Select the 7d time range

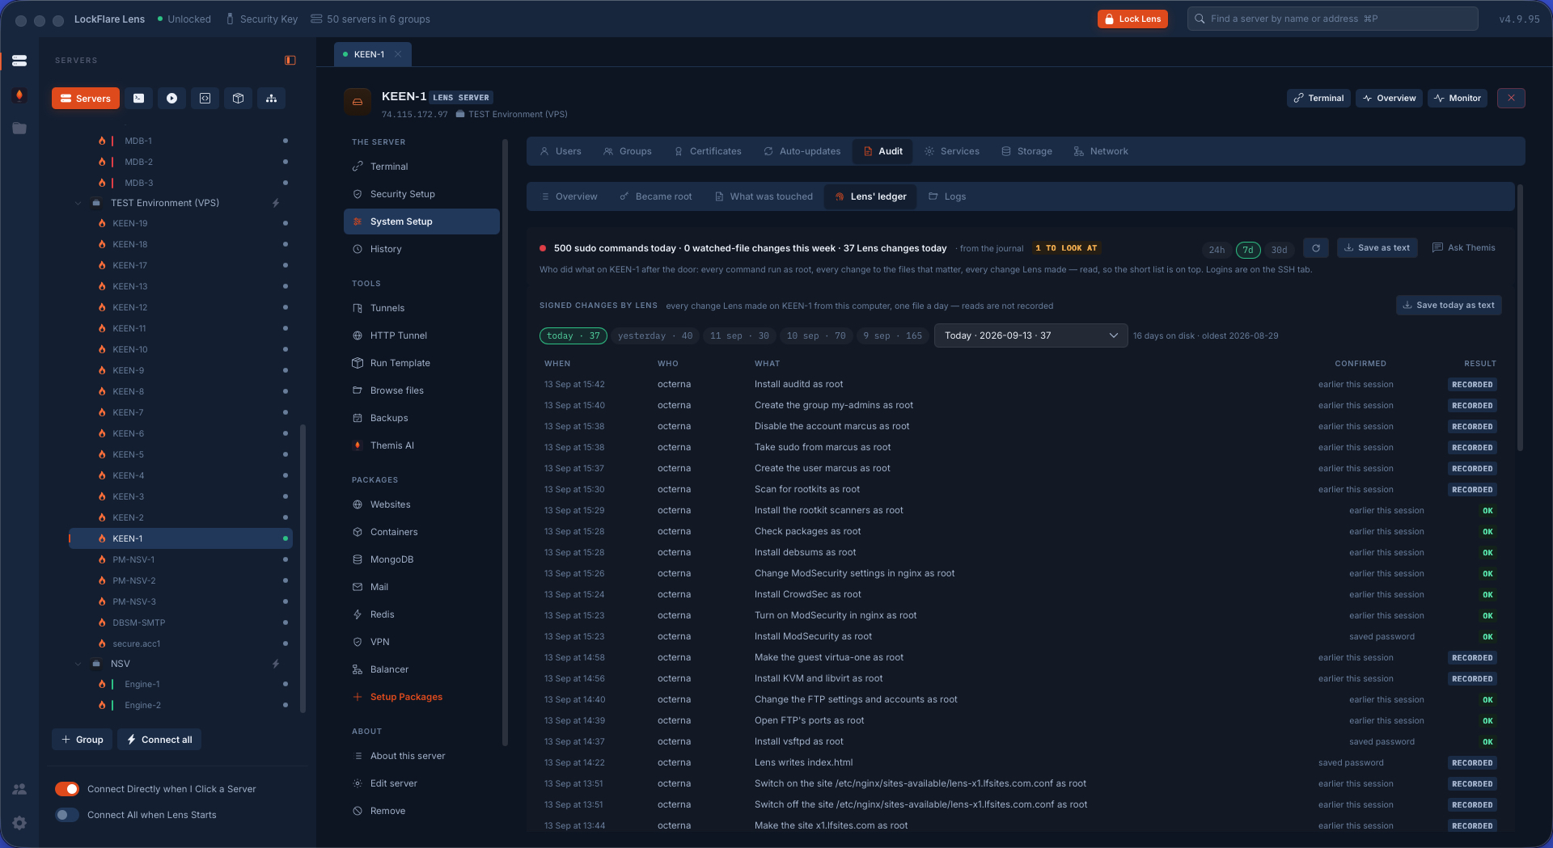coord(1248,250)
